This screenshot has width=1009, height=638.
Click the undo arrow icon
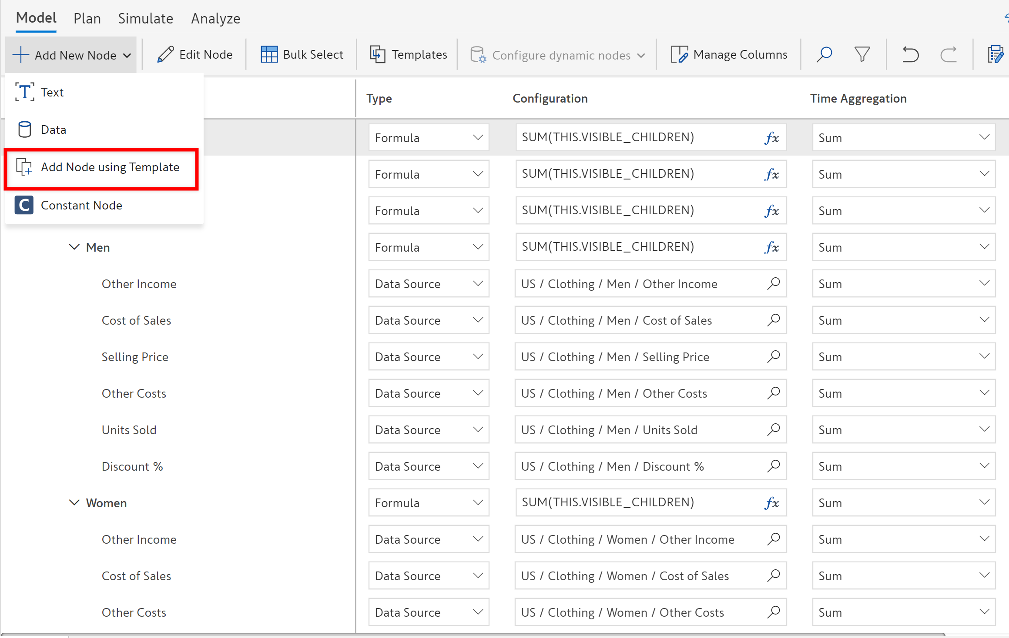(910, 54)
